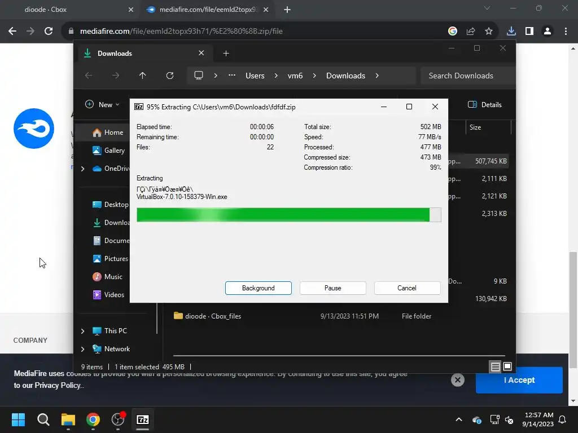The width and height of the screenshot is (578, 433).
Task: Expand the OneDrive tree node
Action: 82,169
